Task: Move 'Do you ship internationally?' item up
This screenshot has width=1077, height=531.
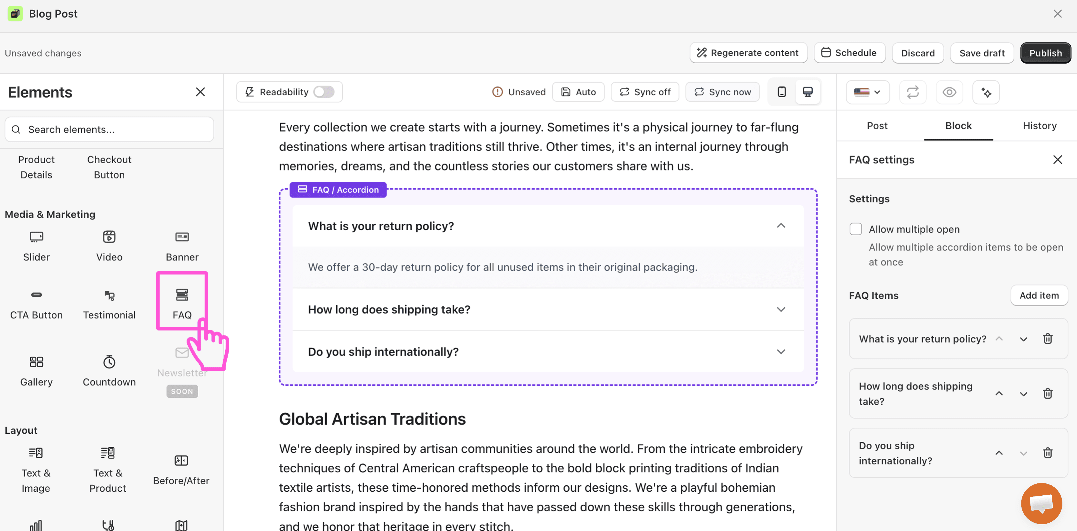Action: pos(999,453)
